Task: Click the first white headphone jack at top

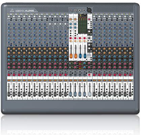Action: [80, 10]
